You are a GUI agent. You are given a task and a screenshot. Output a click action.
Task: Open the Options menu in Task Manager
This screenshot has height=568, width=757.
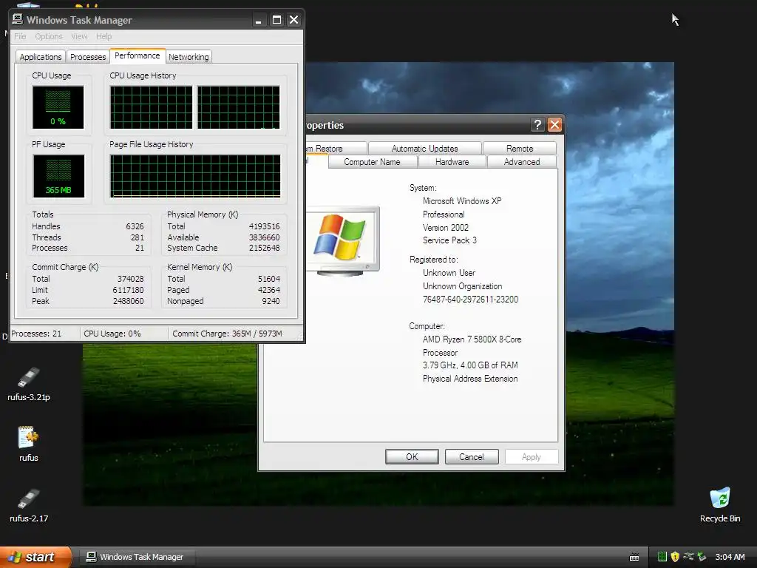pos(48,36)
